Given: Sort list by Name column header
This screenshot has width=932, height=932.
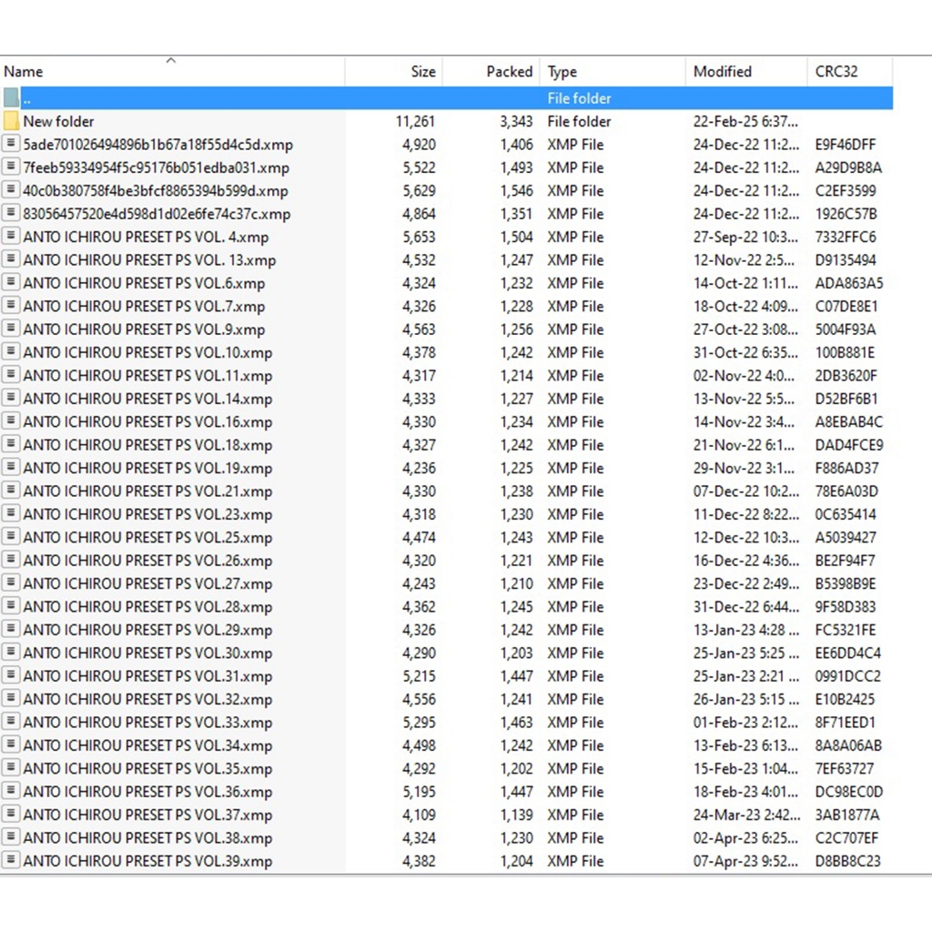Looking at the screenshot, I should click(24, 72).
